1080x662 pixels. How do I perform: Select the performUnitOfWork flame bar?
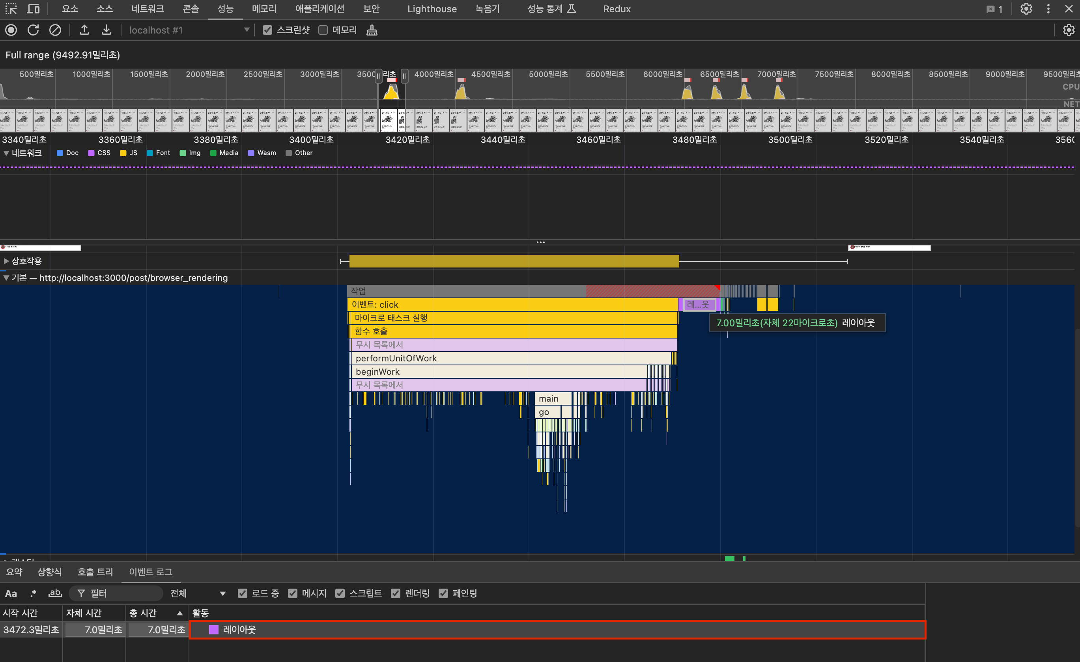(511, 358)
